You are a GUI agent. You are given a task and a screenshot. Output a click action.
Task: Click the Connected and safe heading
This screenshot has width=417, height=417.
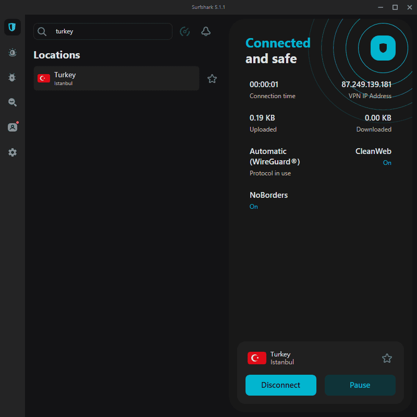[x=278, y=51]
